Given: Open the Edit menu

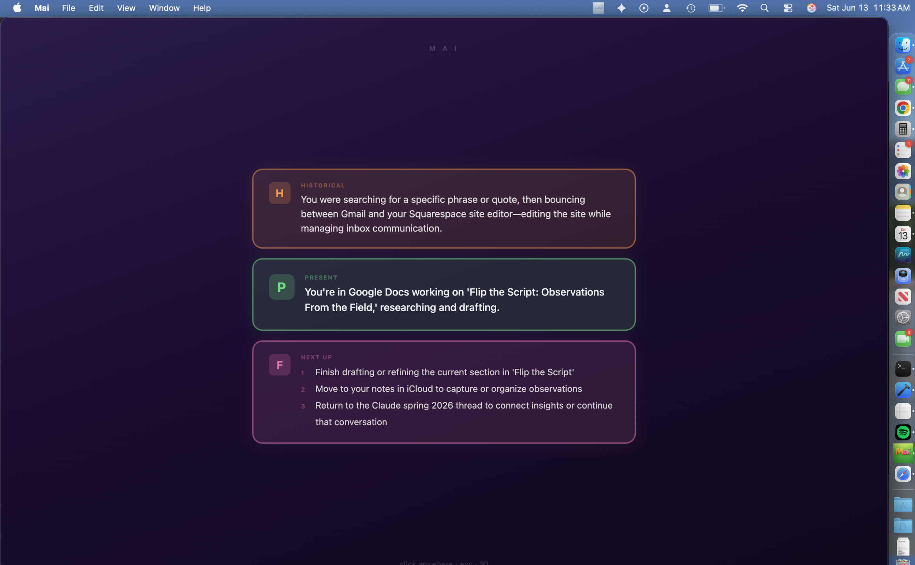Looking at the screenshot, I should point(96,8).
